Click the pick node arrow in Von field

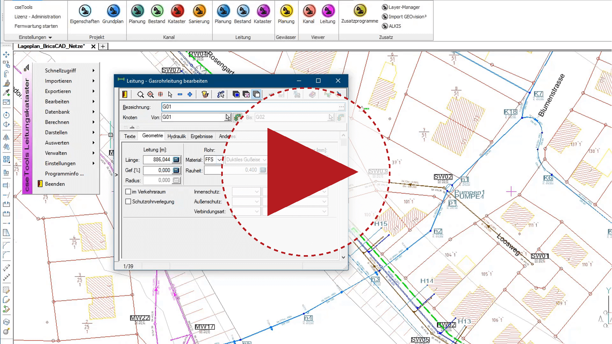pos(228,117)
